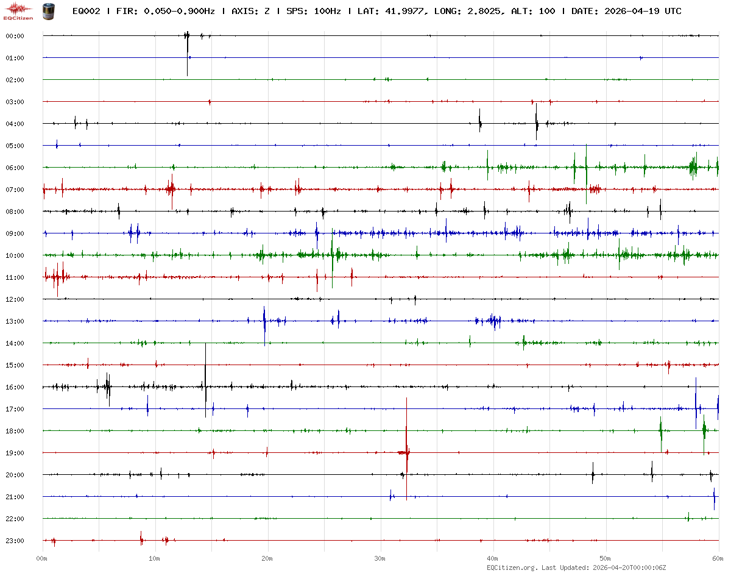Select the 10:00 hour row label
Image resolution: width=731 pixels, height=573 pixels.
pyautogui.click(x=15, y=255)
